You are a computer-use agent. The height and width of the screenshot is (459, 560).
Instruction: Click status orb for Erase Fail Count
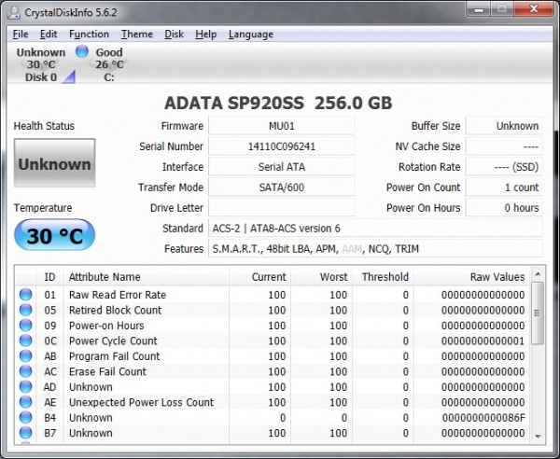coord(25,371)
